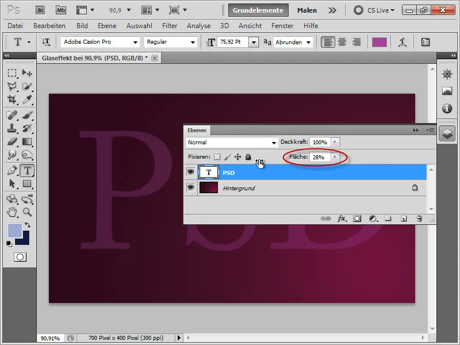The width and height of the screenshot is (460, 345).
Task: Hide the Hintergrund layer
Action: [x=191, y=187]
